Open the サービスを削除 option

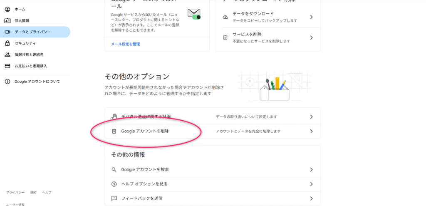tap(268, 38)
